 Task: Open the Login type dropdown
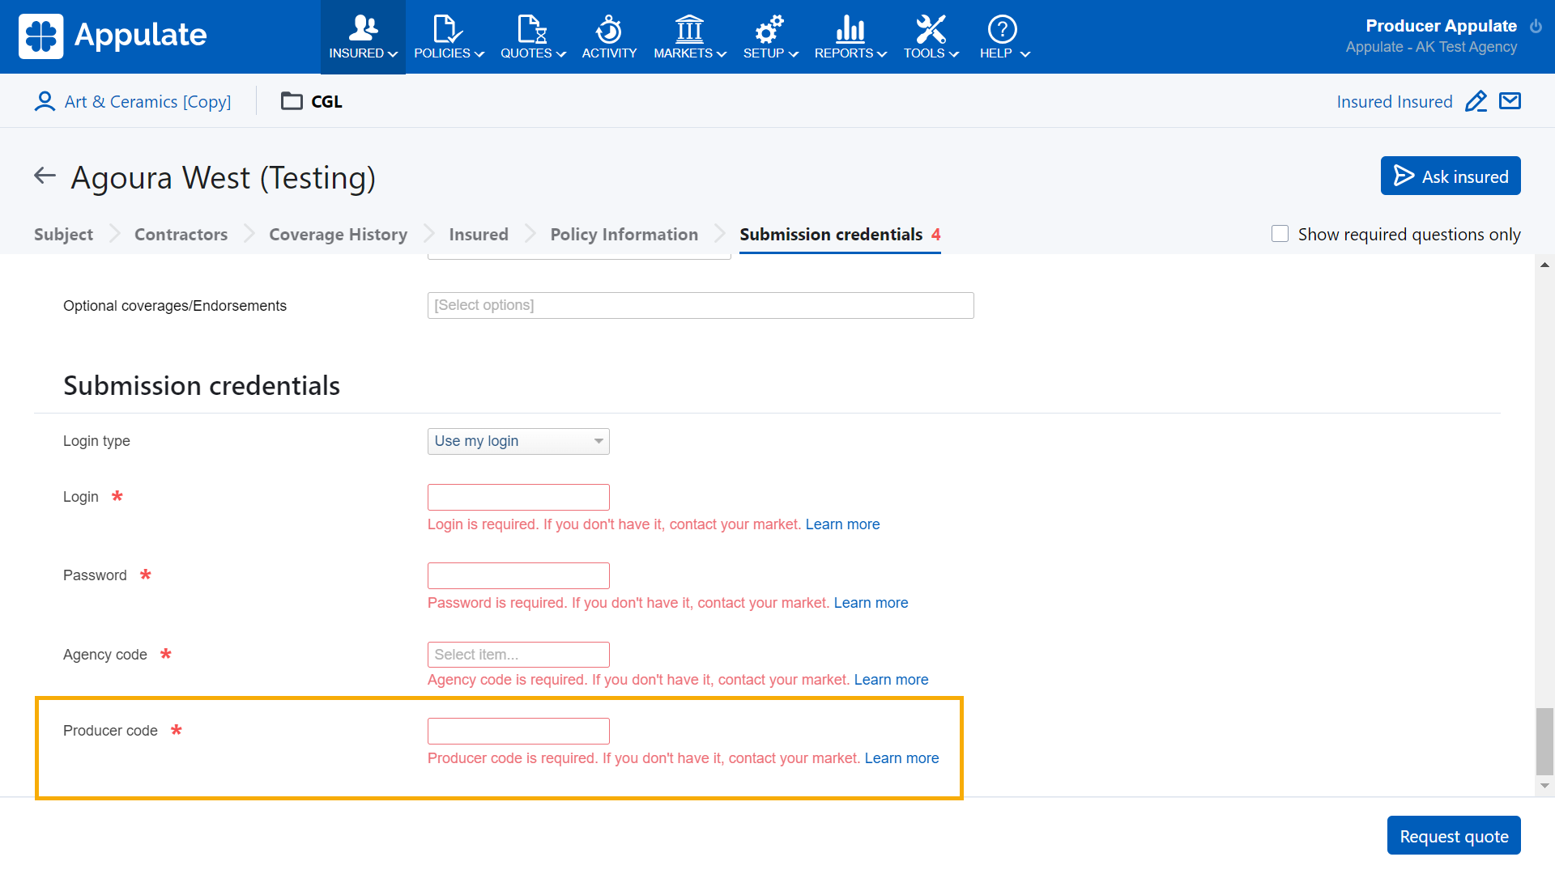click(x=518, y=441)
